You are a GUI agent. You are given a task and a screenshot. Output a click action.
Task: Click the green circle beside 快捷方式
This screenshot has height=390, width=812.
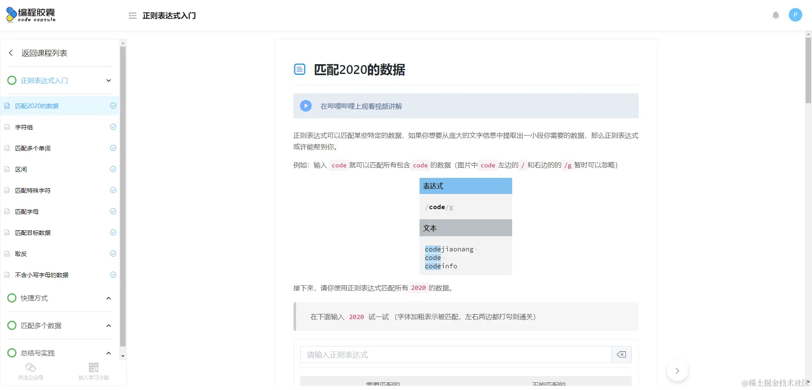[x=12, y=298]
